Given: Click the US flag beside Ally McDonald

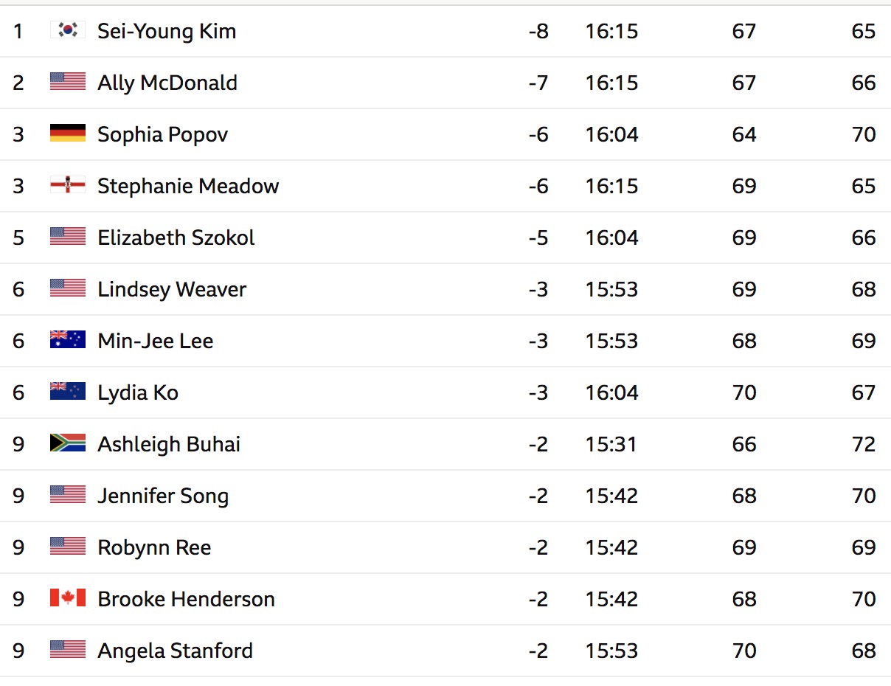Looking at the screenshot, I should pos(68,82).
